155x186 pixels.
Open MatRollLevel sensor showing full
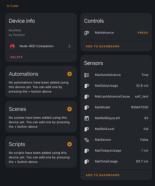click(116, 129)
